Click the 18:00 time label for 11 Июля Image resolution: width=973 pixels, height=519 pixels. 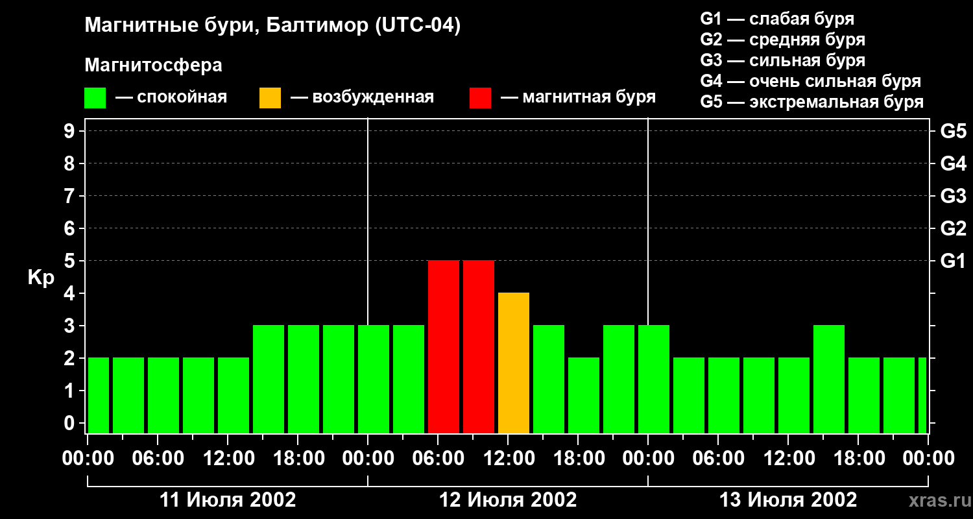point(298,459)
